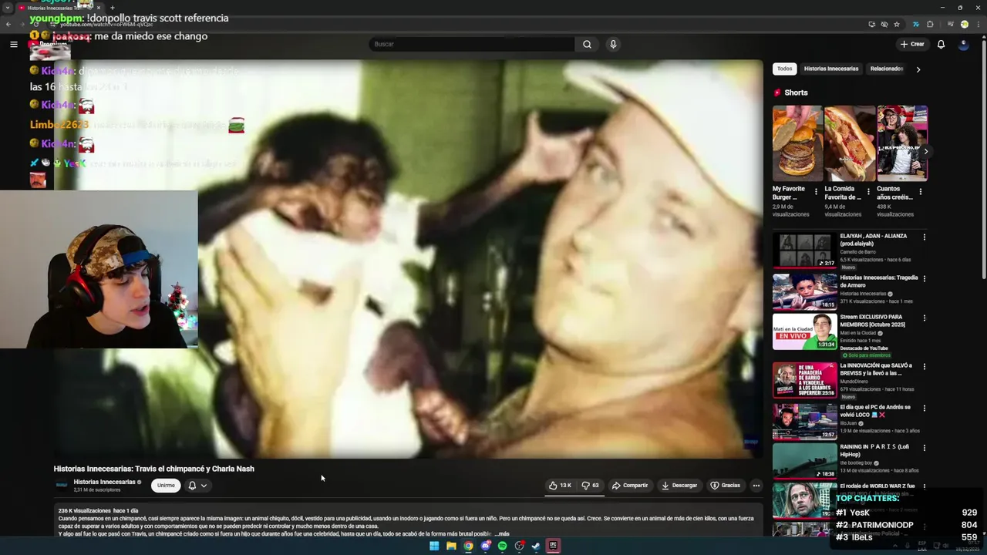This screenshot has height=555, width=987.
Task: Like the video with thumbs up
Action: coord(560,485)
